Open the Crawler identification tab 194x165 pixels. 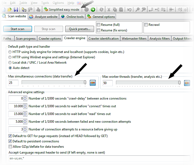pos(104,39)
